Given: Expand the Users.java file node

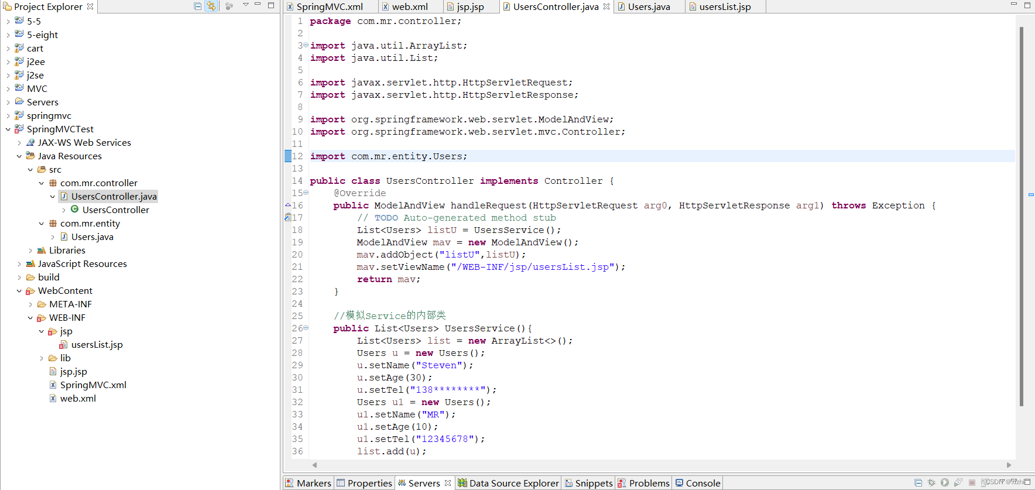Looking at the screenshot, I should tap(52, 237).
